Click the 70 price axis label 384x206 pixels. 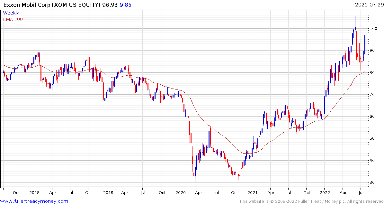[372, 94]
